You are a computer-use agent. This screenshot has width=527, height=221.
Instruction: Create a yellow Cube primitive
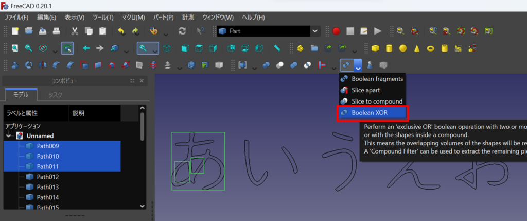pyautogui.click(x=375, y=48)
